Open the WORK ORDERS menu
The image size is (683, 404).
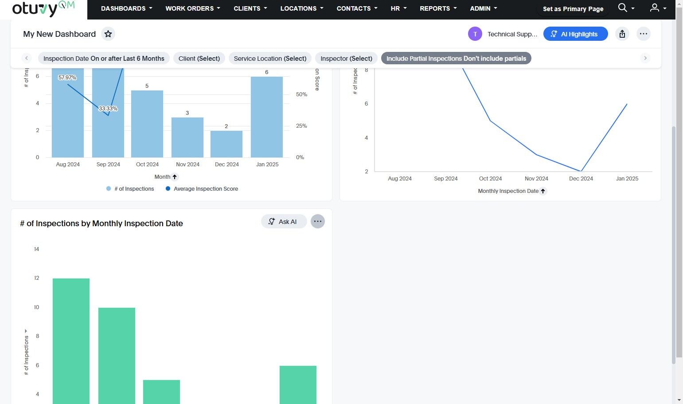point(193,8)
